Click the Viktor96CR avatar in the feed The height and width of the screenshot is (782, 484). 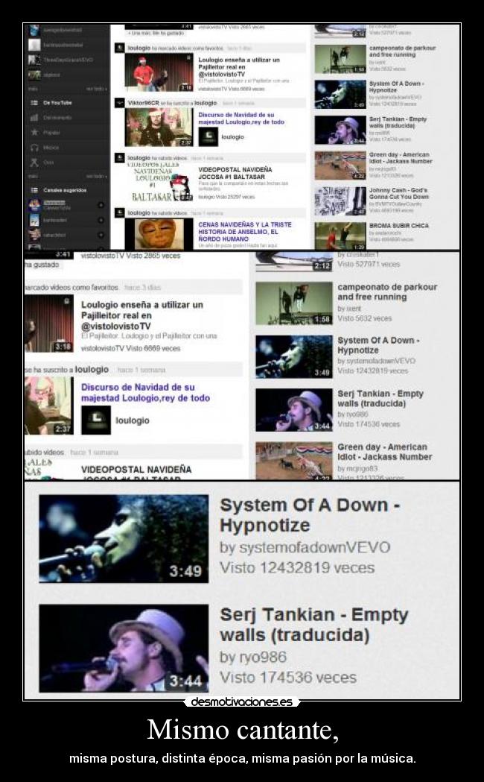tap(119, 103)
